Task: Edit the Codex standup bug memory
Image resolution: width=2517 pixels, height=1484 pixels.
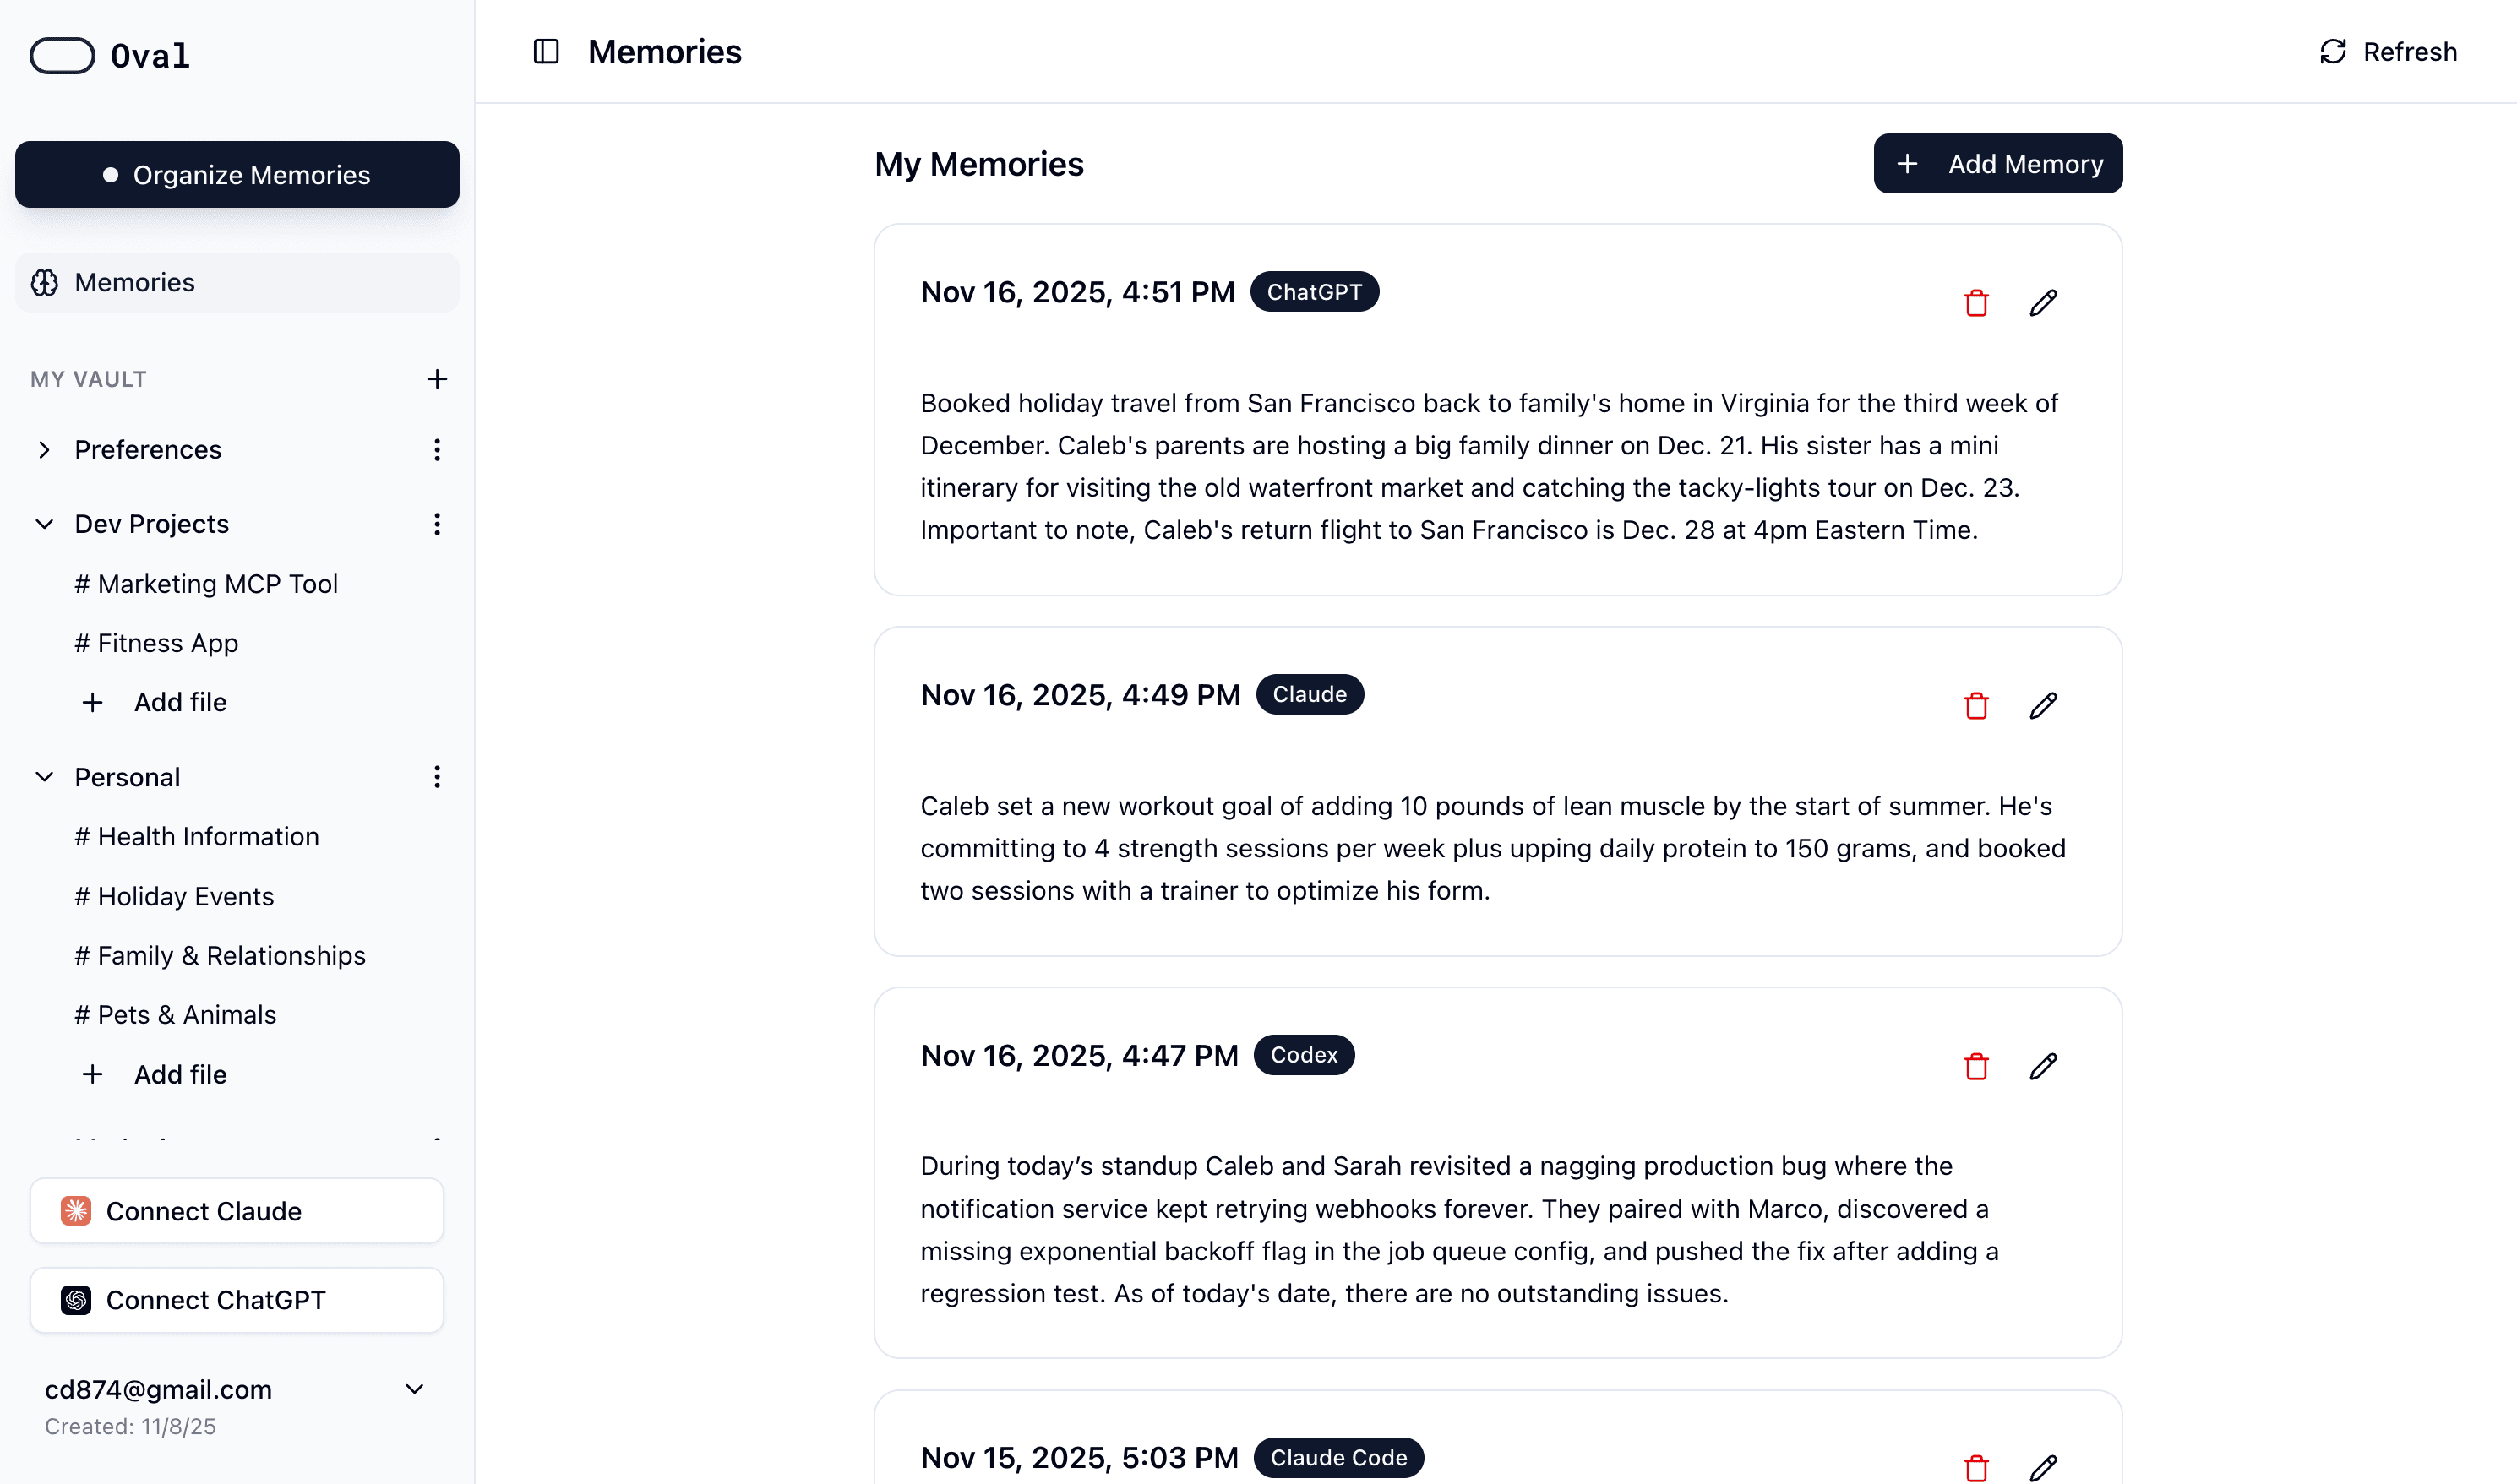Action: tap(2043, 1066)
